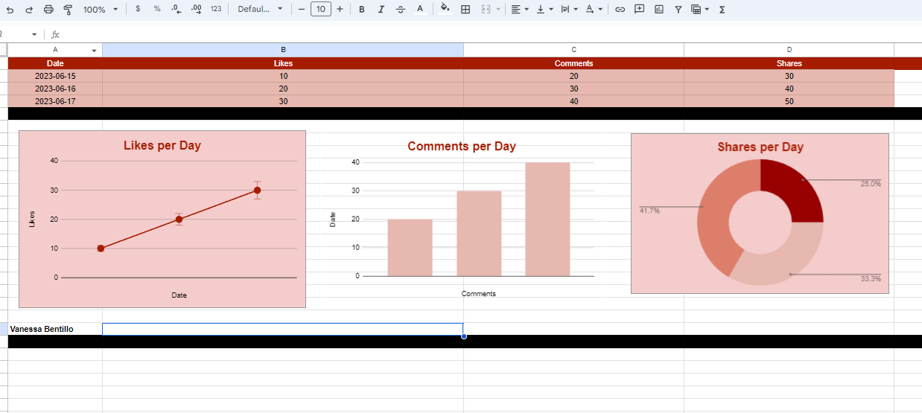The width and height of the screenshot is (922, 413).
Task: Redo the last undone action
Action: 29,10
